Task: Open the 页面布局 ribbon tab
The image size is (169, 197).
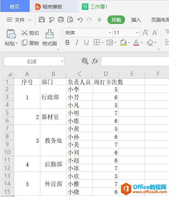Action: coord(160,20)
